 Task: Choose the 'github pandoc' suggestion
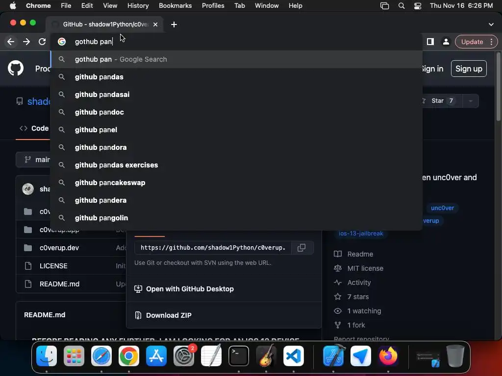point(236,112)
